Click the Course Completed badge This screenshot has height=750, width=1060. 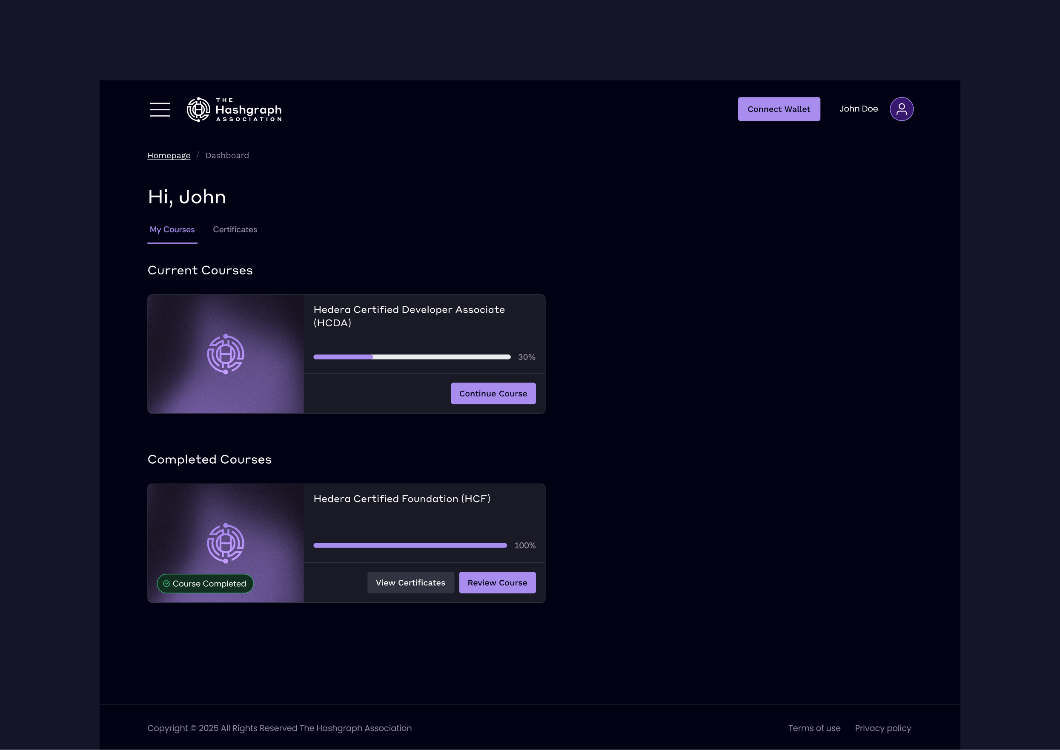pos(205,584)
